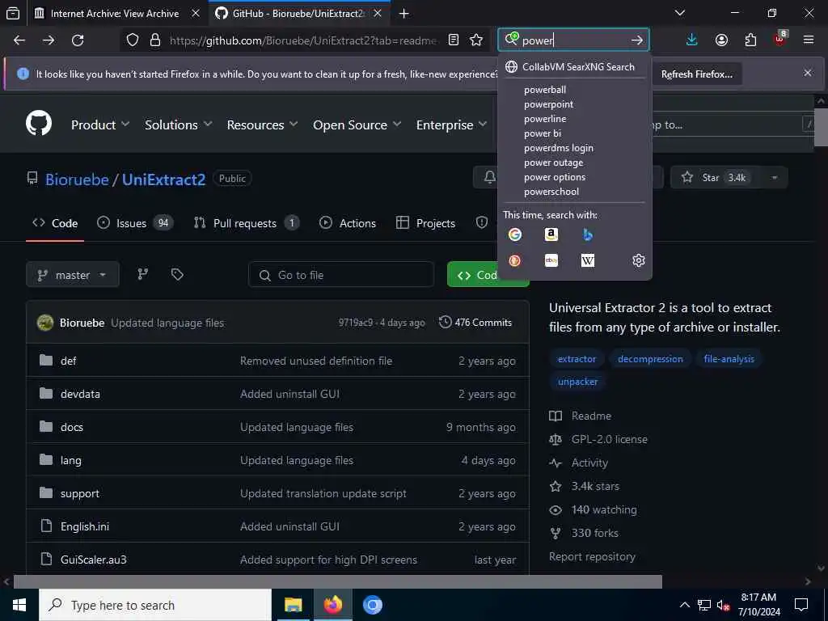Open the Actions tab
Viewport: 828px width, 621px height.
(348, 223)
